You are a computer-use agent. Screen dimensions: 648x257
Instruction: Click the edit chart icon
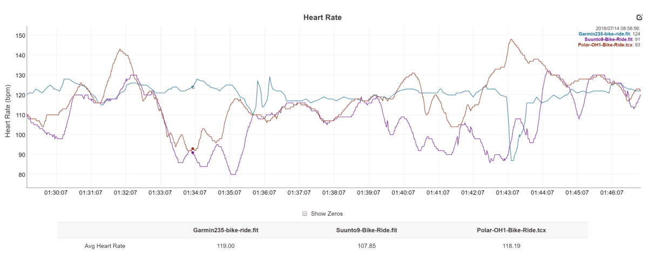(639, 17)
